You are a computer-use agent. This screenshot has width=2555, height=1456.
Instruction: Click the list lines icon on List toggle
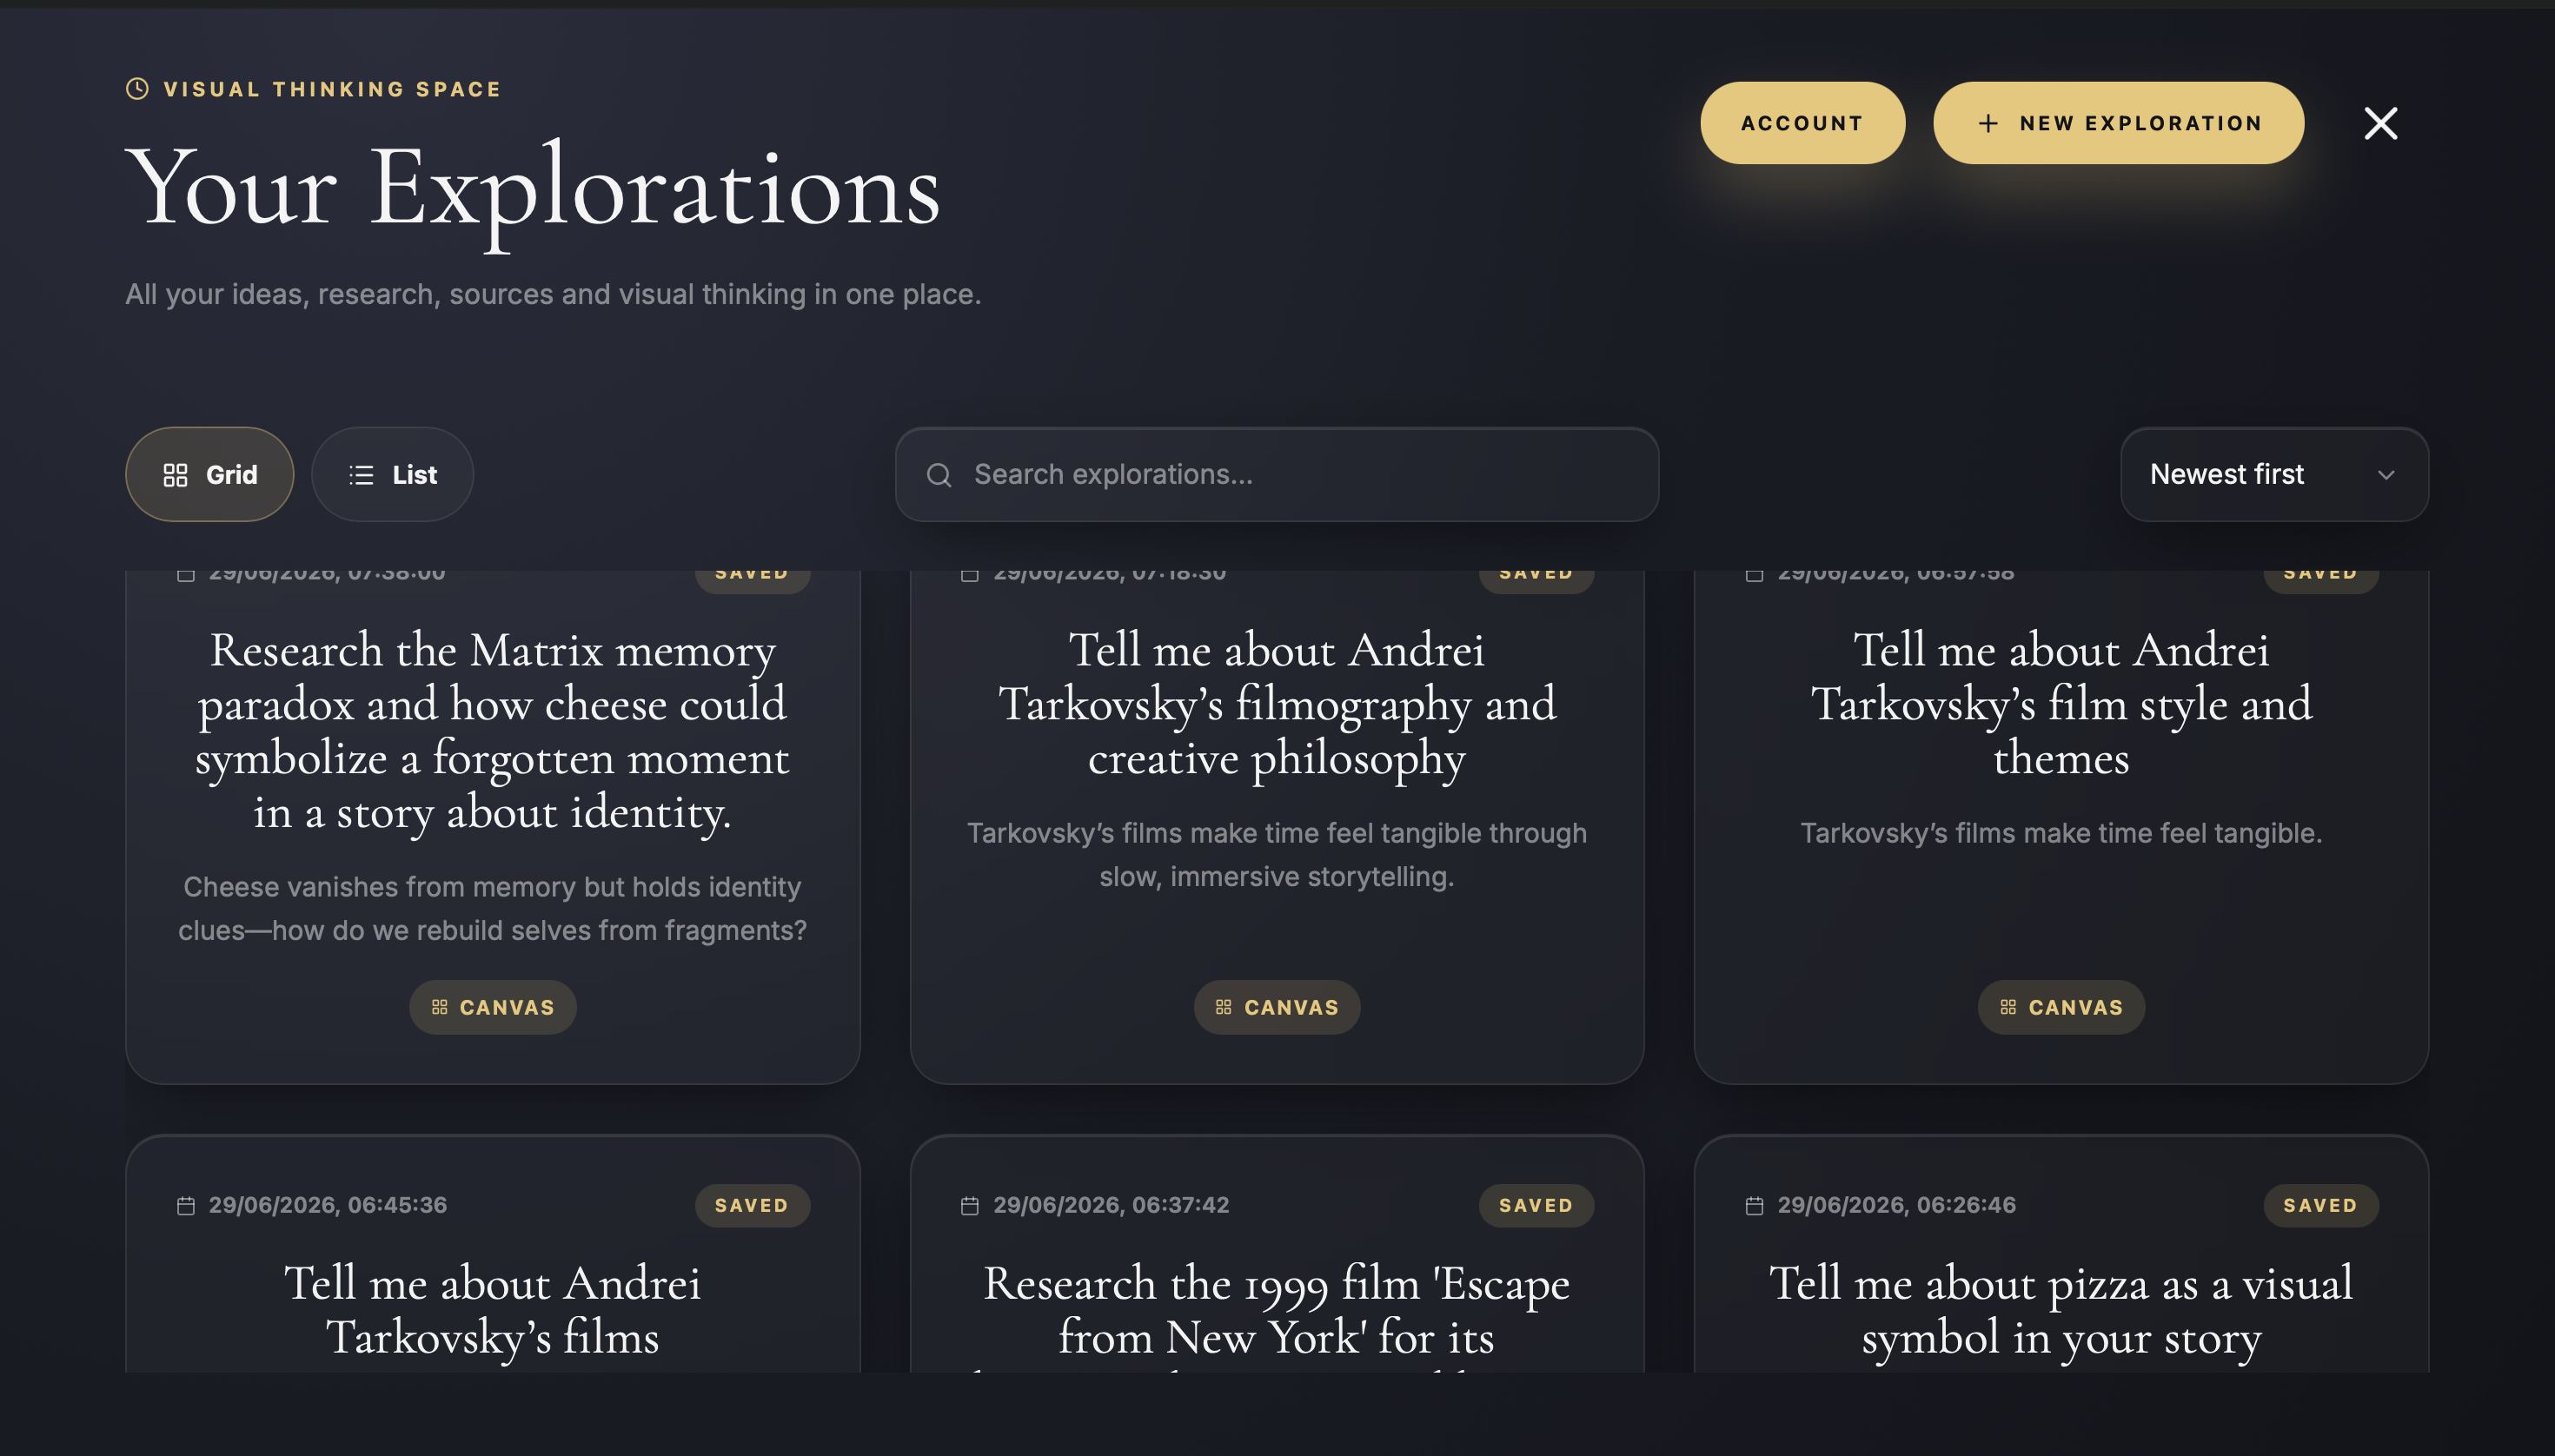362,475
